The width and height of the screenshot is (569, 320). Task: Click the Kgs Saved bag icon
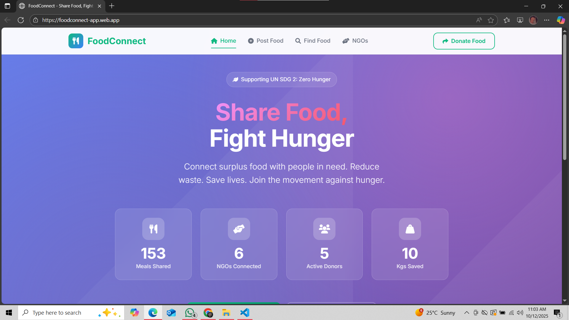[x=410, y=229]
